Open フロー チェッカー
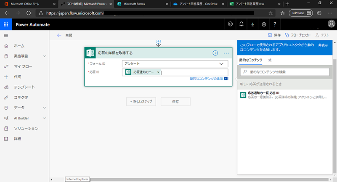This screenshot has height=182, width=337. [x=298, y=35]
